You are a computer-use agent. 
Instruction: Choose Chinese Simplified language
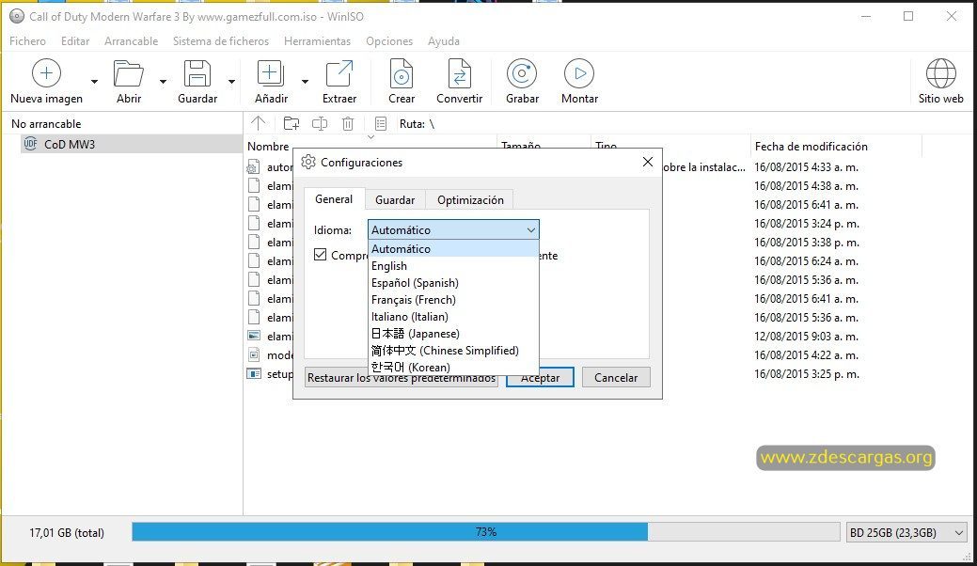[453, 350]
